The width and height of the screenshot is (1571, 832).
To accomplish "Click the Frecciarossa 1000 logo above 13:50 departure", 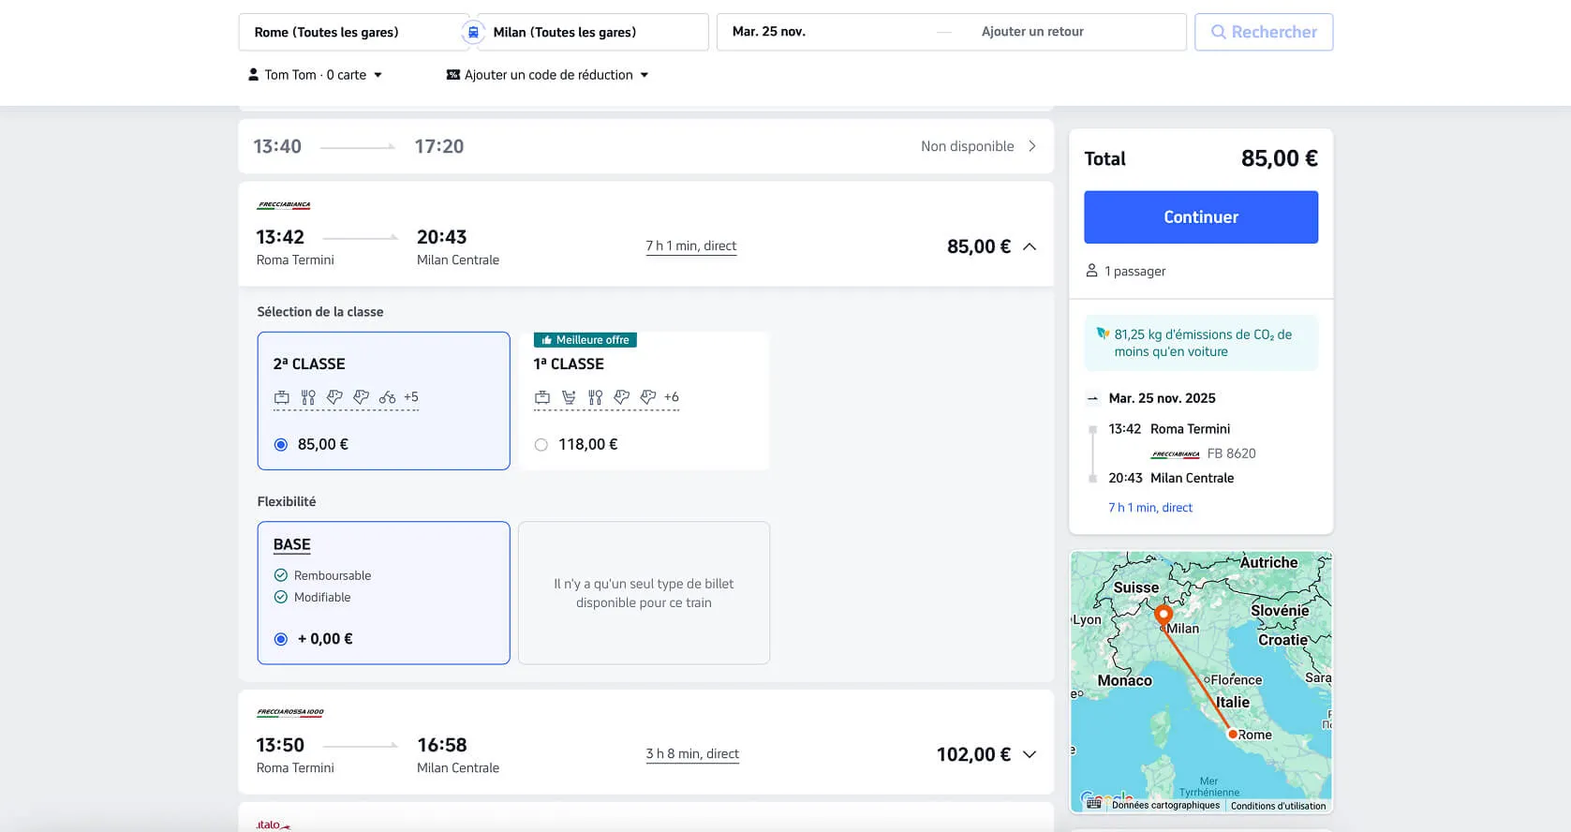I will pyautogui.click(x=290, y=713).
